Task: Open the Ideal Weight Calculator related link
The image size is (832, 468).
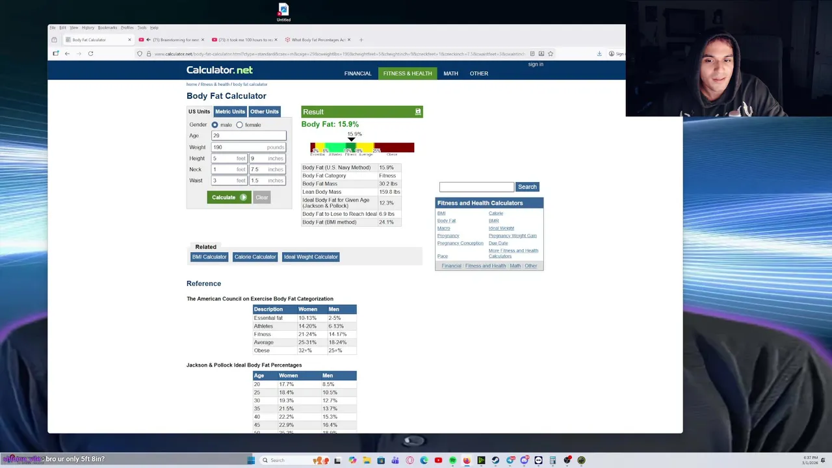Action: (311, 257)
